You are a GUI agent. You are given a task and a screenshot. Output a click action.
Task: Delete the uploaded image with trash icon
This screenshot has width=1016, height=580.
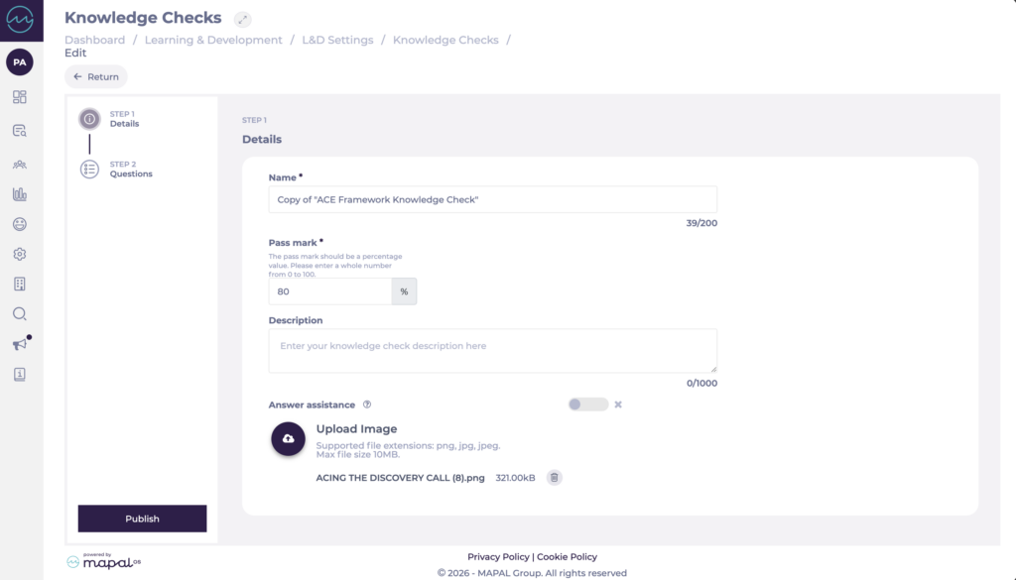click(x=555, y=478)
